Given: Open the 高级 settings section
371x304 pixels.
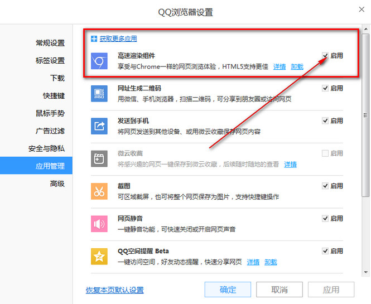Looking at the screenshot, I should click(57, 184).
